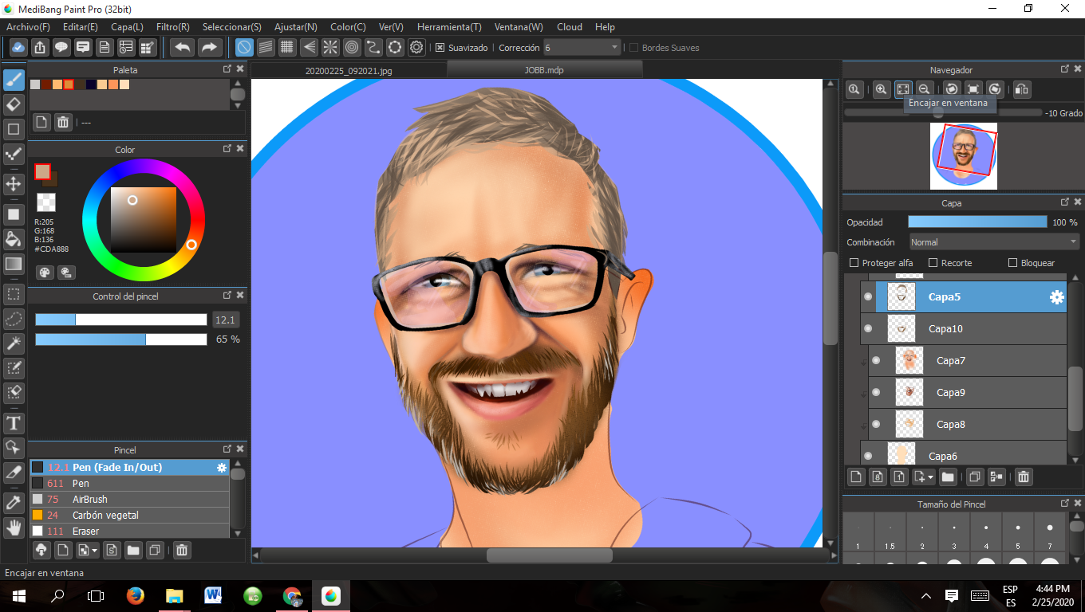
Task: Check the Proteger alfa option
Action: point(854,263)
